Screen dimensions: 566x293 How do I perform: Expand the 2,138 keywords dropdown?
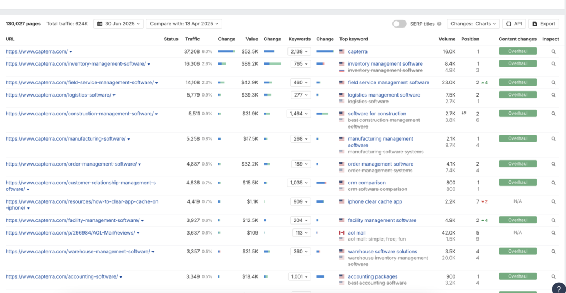(x=299, y=51)
